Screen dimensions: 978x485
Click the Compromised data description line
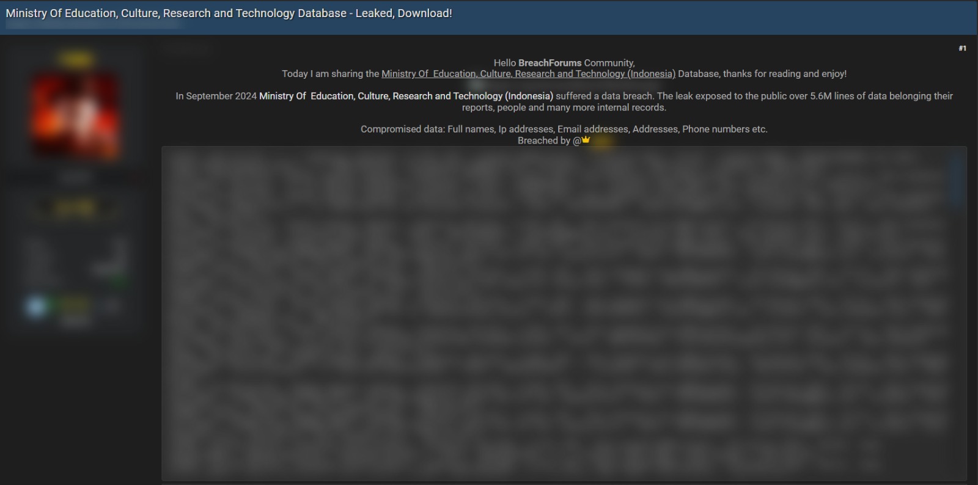(x=564, y=129)
